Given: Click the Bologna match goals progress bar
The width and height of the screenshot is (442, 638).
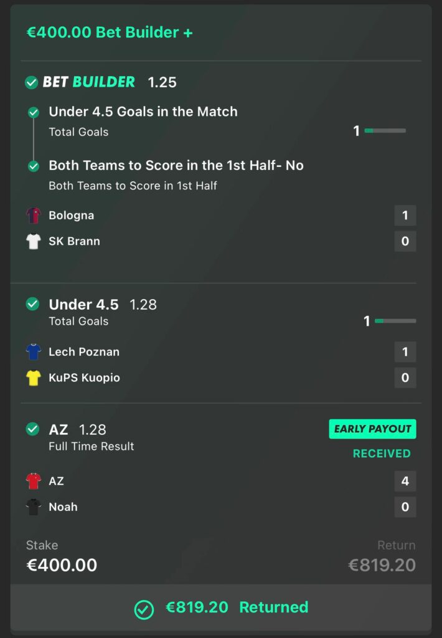Looking at the screenshot, I should 385,131.
